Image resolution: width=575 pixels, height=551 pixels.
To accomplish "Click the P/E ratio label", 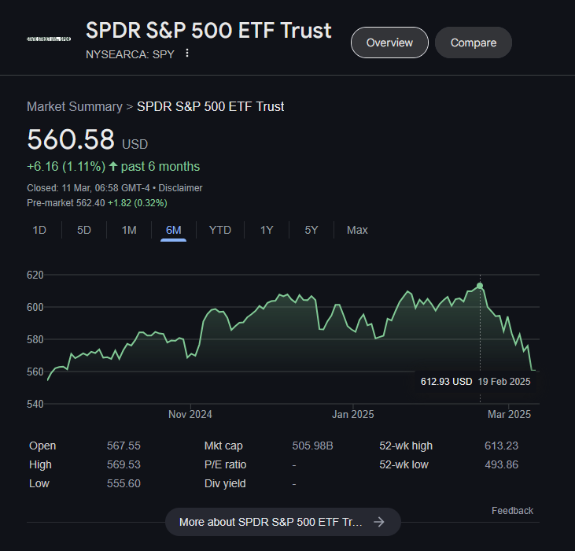I will tap(225, 464).
